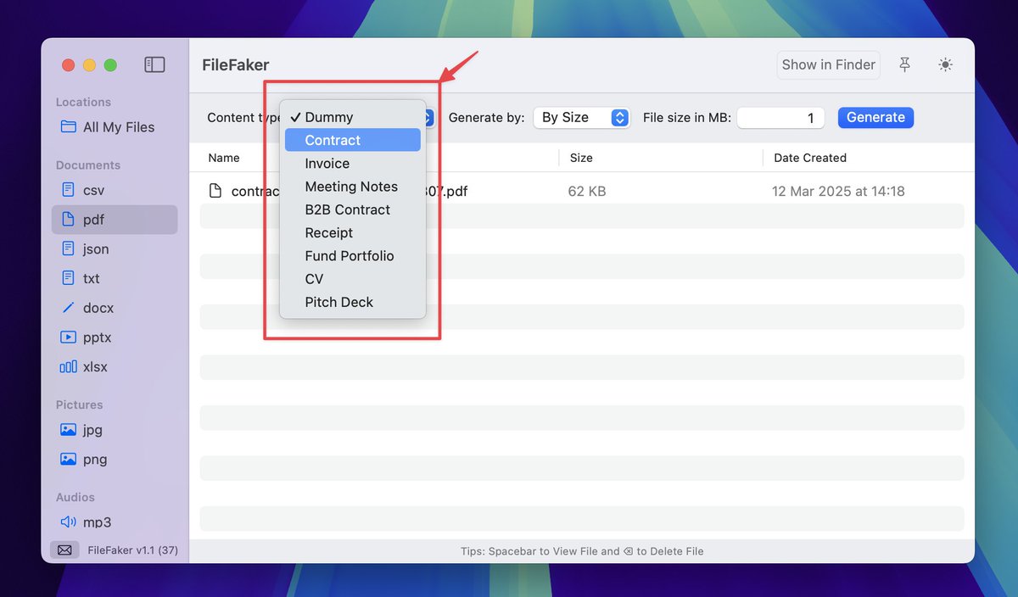Open All My Files location

pyautogui.click(x=115, y=127)
